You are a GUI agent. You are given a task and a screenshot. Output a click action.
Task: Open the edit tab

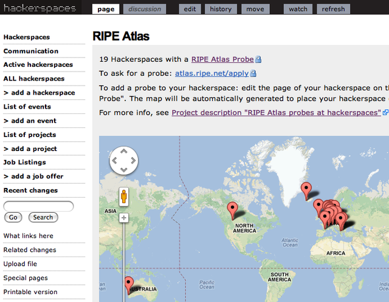pyautogui.click(x=190, y=9)
